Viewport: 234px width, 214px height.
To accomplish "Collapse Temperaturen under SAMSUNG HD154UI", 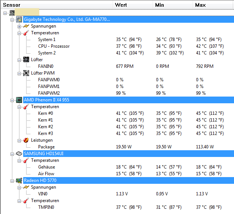I will pos(19,161).
